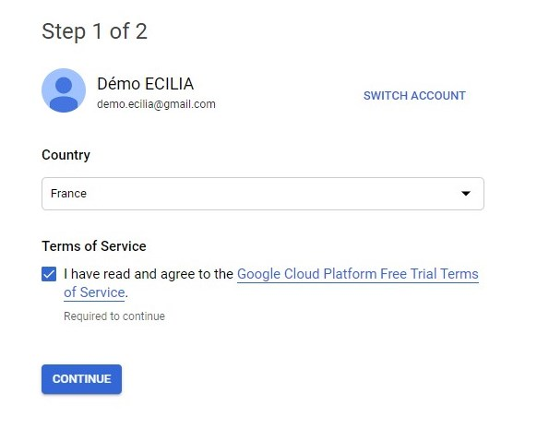This screenshot has width=549, height=429.
Task: Click the word Google in the terms link
Action: 258,274
